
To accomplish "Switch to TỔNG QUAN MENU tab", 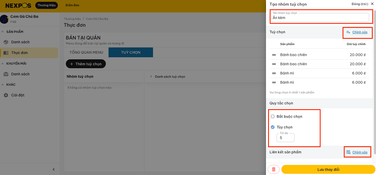I will click(x=86, y=52).
